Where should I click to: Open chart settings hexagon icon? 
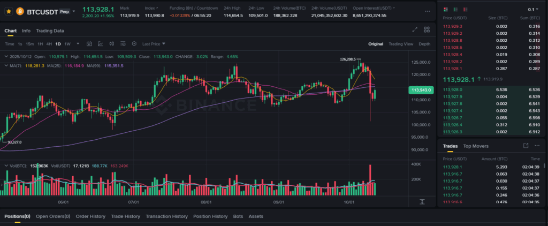pyautogui.click(x=134, y=44)
